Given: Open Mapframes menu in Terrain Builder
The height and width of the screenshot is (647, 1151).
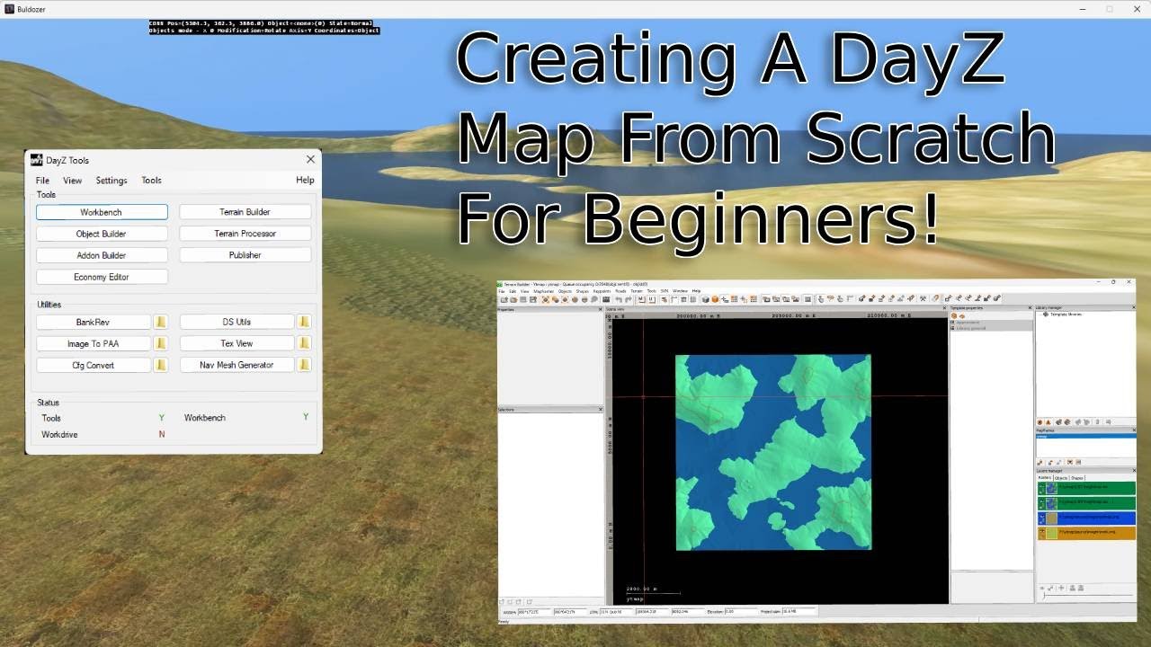Looking at the screenshot, I should coord(543,291).
